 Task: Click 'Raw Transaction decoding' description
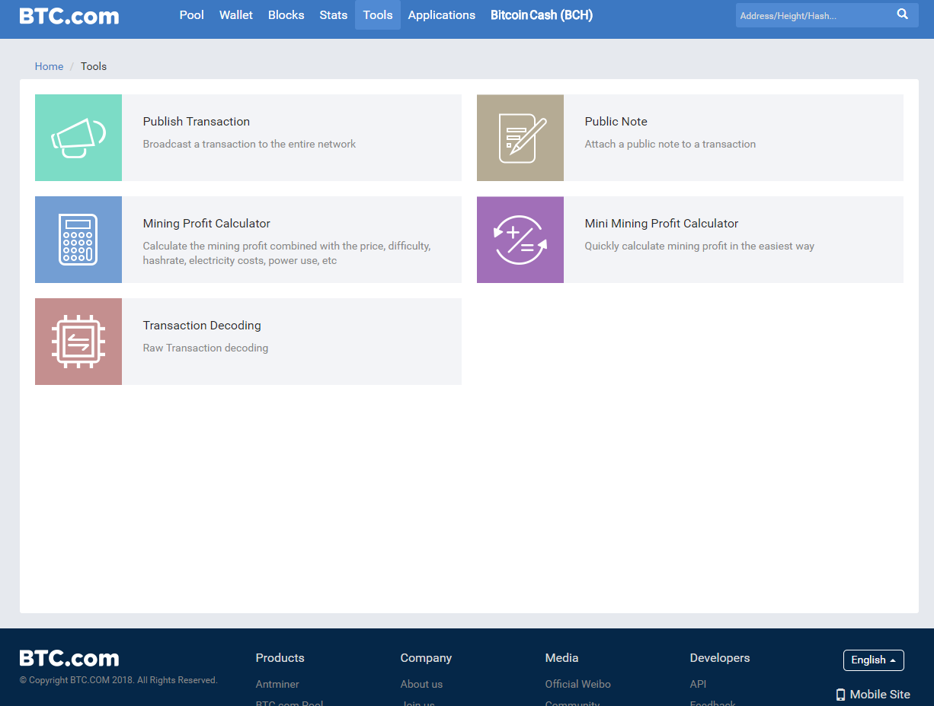click(206, 348)
